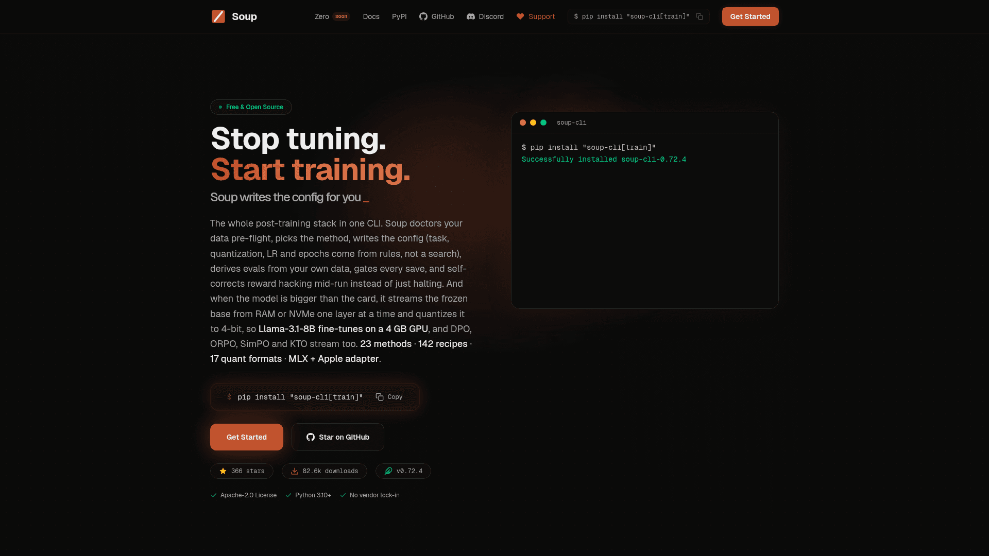Click the Apache-2.0 License text

[x=248, y=495]
